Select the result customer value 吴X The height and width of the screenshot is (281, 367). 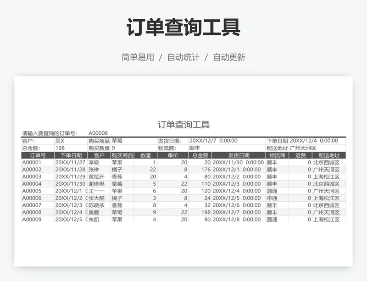[x=60, y=141]
